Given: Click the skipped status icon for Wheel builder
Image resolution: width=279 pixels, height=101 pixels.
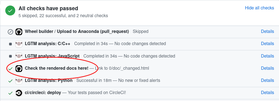Looking at the screenshot, I should 11,32.
